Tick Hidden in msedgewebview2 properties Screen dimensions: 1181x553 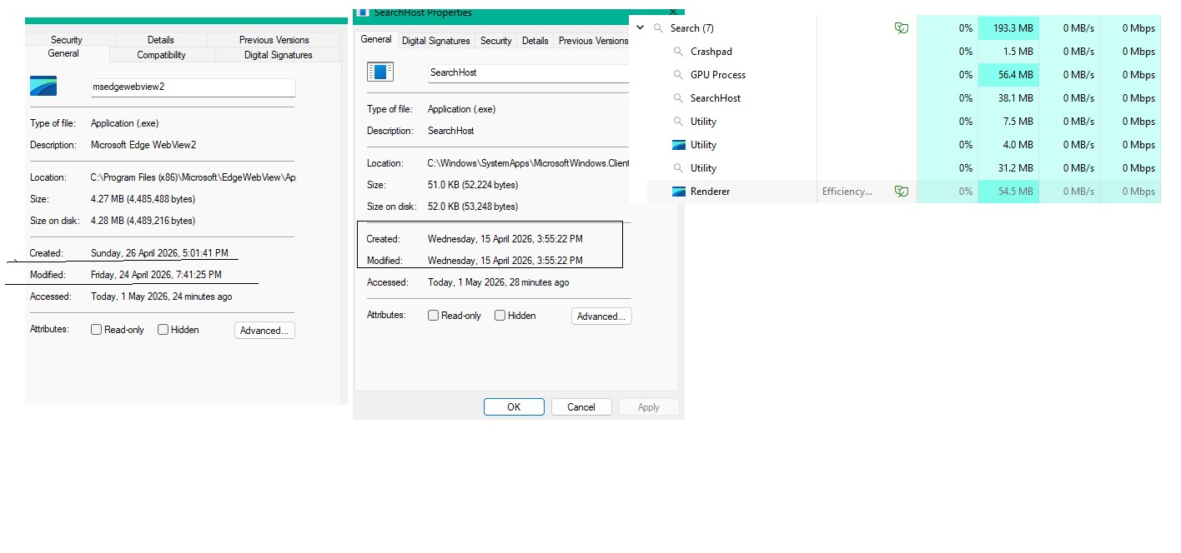point(163,330)
